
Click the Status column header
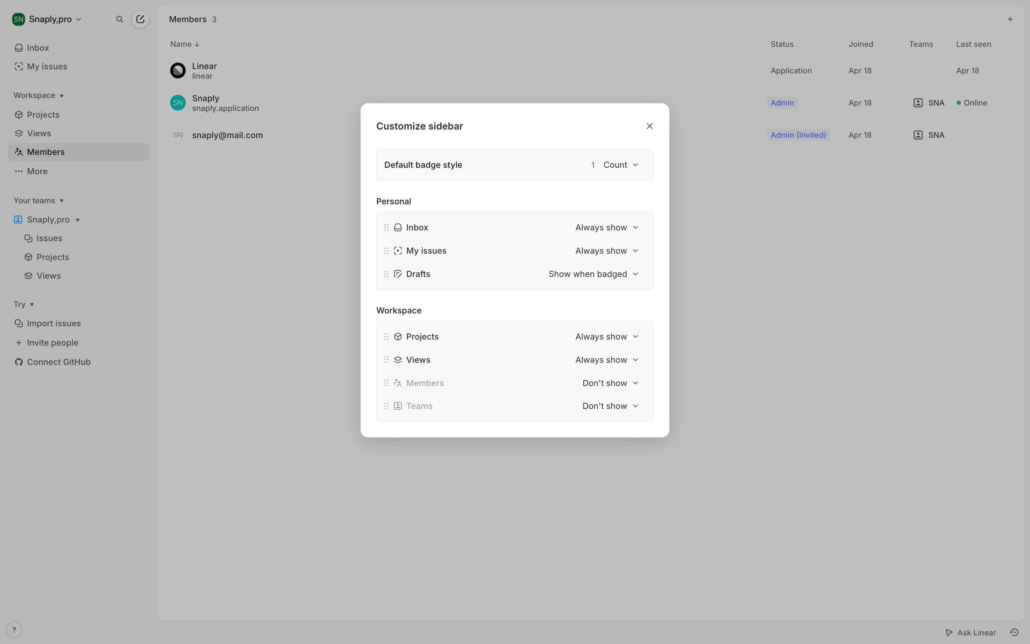782,44
